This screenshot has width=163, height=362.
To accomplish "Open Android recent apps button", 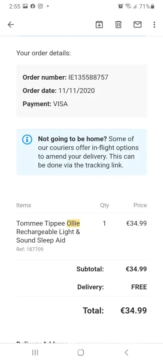I will (x=35, y=352).
